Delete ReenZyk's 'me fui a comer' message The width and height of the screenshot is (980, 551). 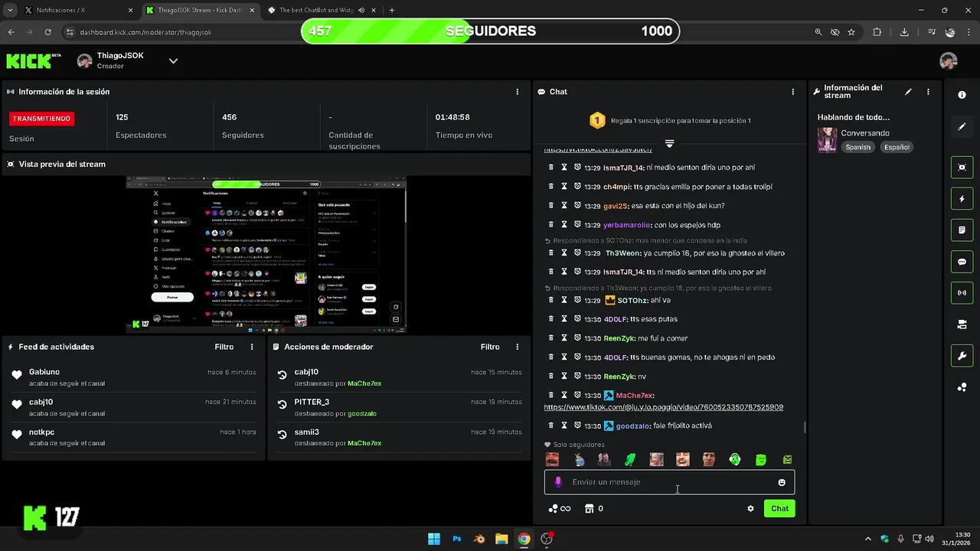point(550,337)
